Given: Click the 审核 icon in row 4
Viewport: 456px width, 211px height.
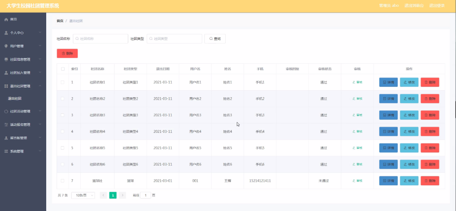Looking at the screenshot, I should [354, 132].
